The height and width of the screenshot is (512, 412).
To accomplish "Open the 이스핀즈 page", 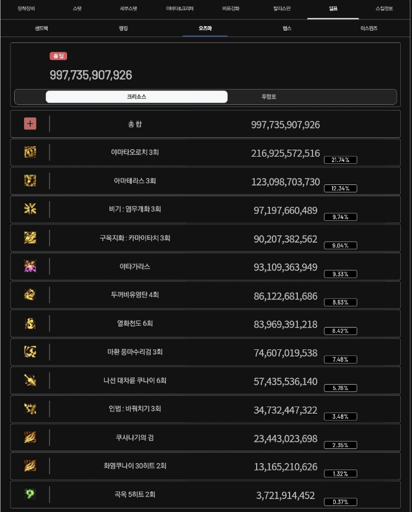I will pyautogui.click(x=368, y=28).
